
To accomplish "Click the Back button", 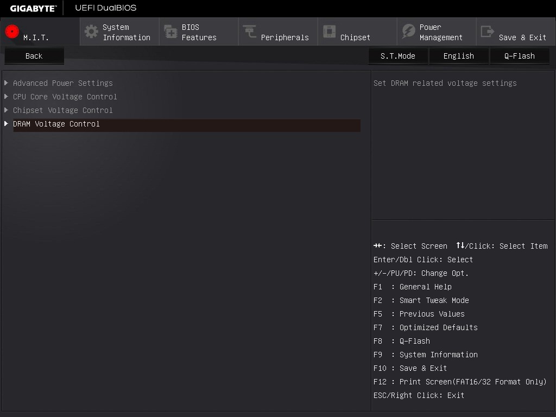I will [x=34, y=56].
